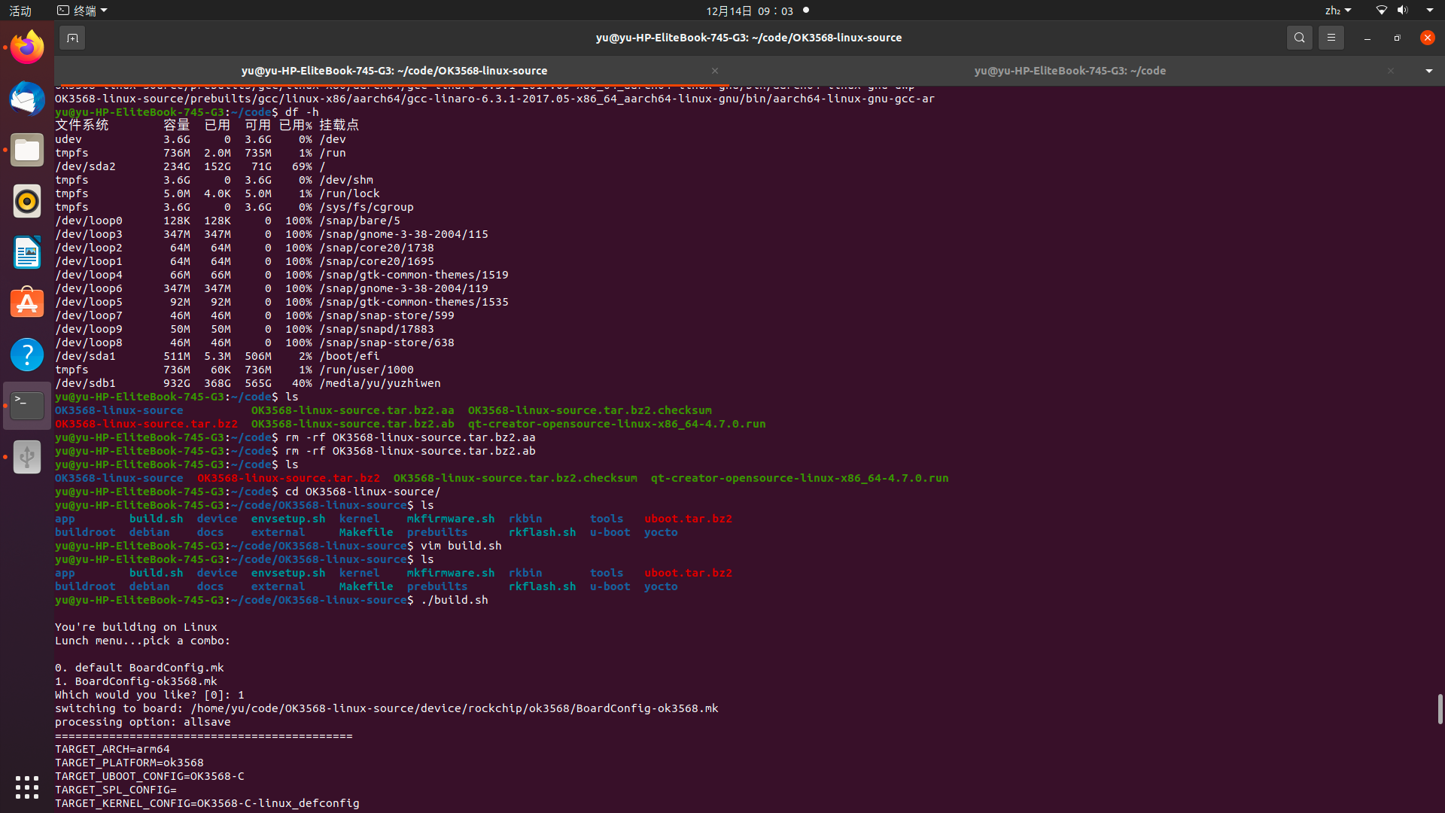Open the 终端 application menu

pos(83,11)
